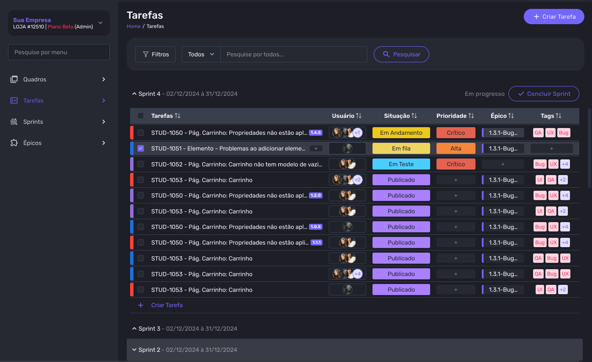
Task: Click the sort arrows beside Tags header
Action: [559, 116]
